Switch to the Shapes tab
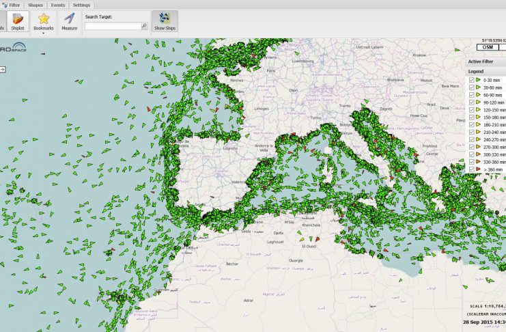This screenshot has width=506, height=332. click(36, 5)
